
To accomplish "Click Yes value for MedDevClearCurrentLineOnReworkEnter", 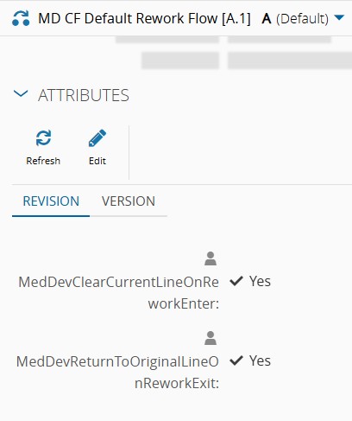I will click(260, 281).
